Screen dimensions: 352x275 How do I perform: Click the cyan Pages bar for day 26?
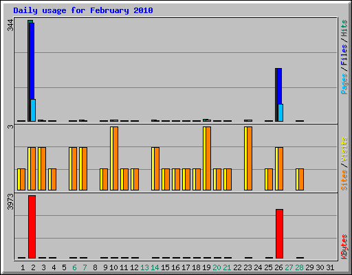click(x=280, y=113)
